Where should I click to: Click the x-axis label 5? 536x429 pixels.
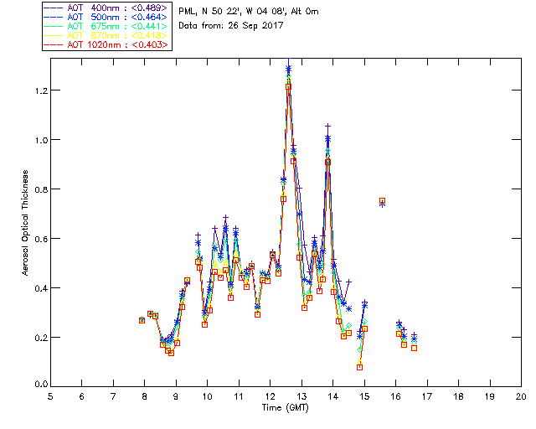click(50, 396)
